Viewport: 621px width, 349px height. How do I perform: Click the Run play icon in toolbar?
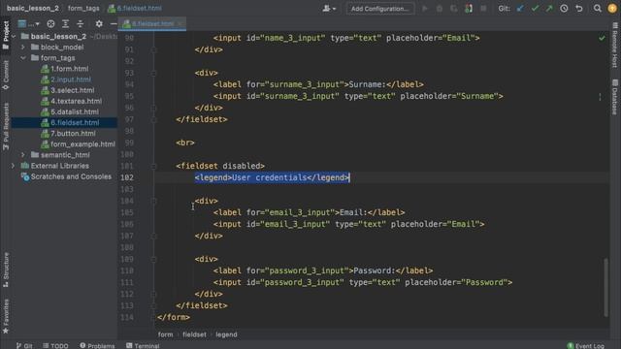(425, 9)
